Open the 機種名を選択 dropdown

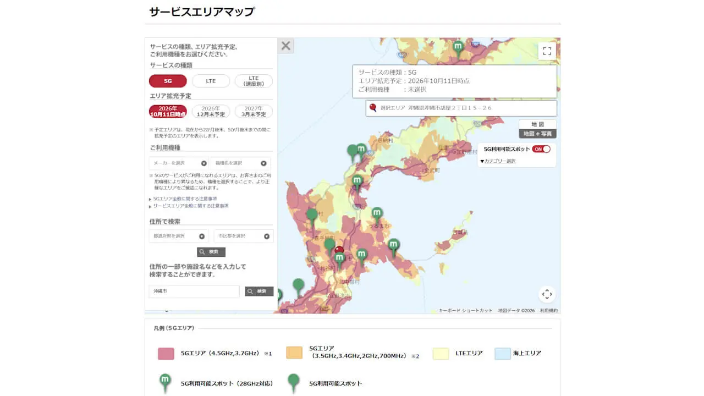pos(240,163)
